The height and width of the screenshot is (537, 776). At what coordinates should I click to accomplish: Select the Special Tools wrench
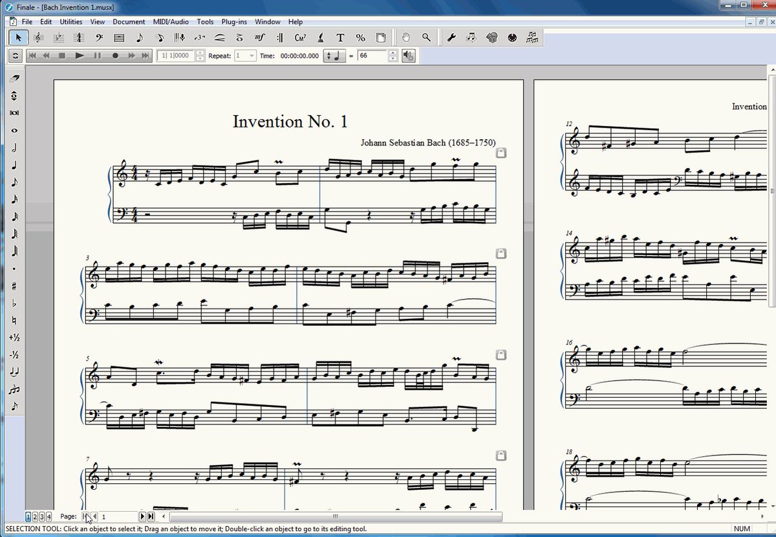click(451, 38)
